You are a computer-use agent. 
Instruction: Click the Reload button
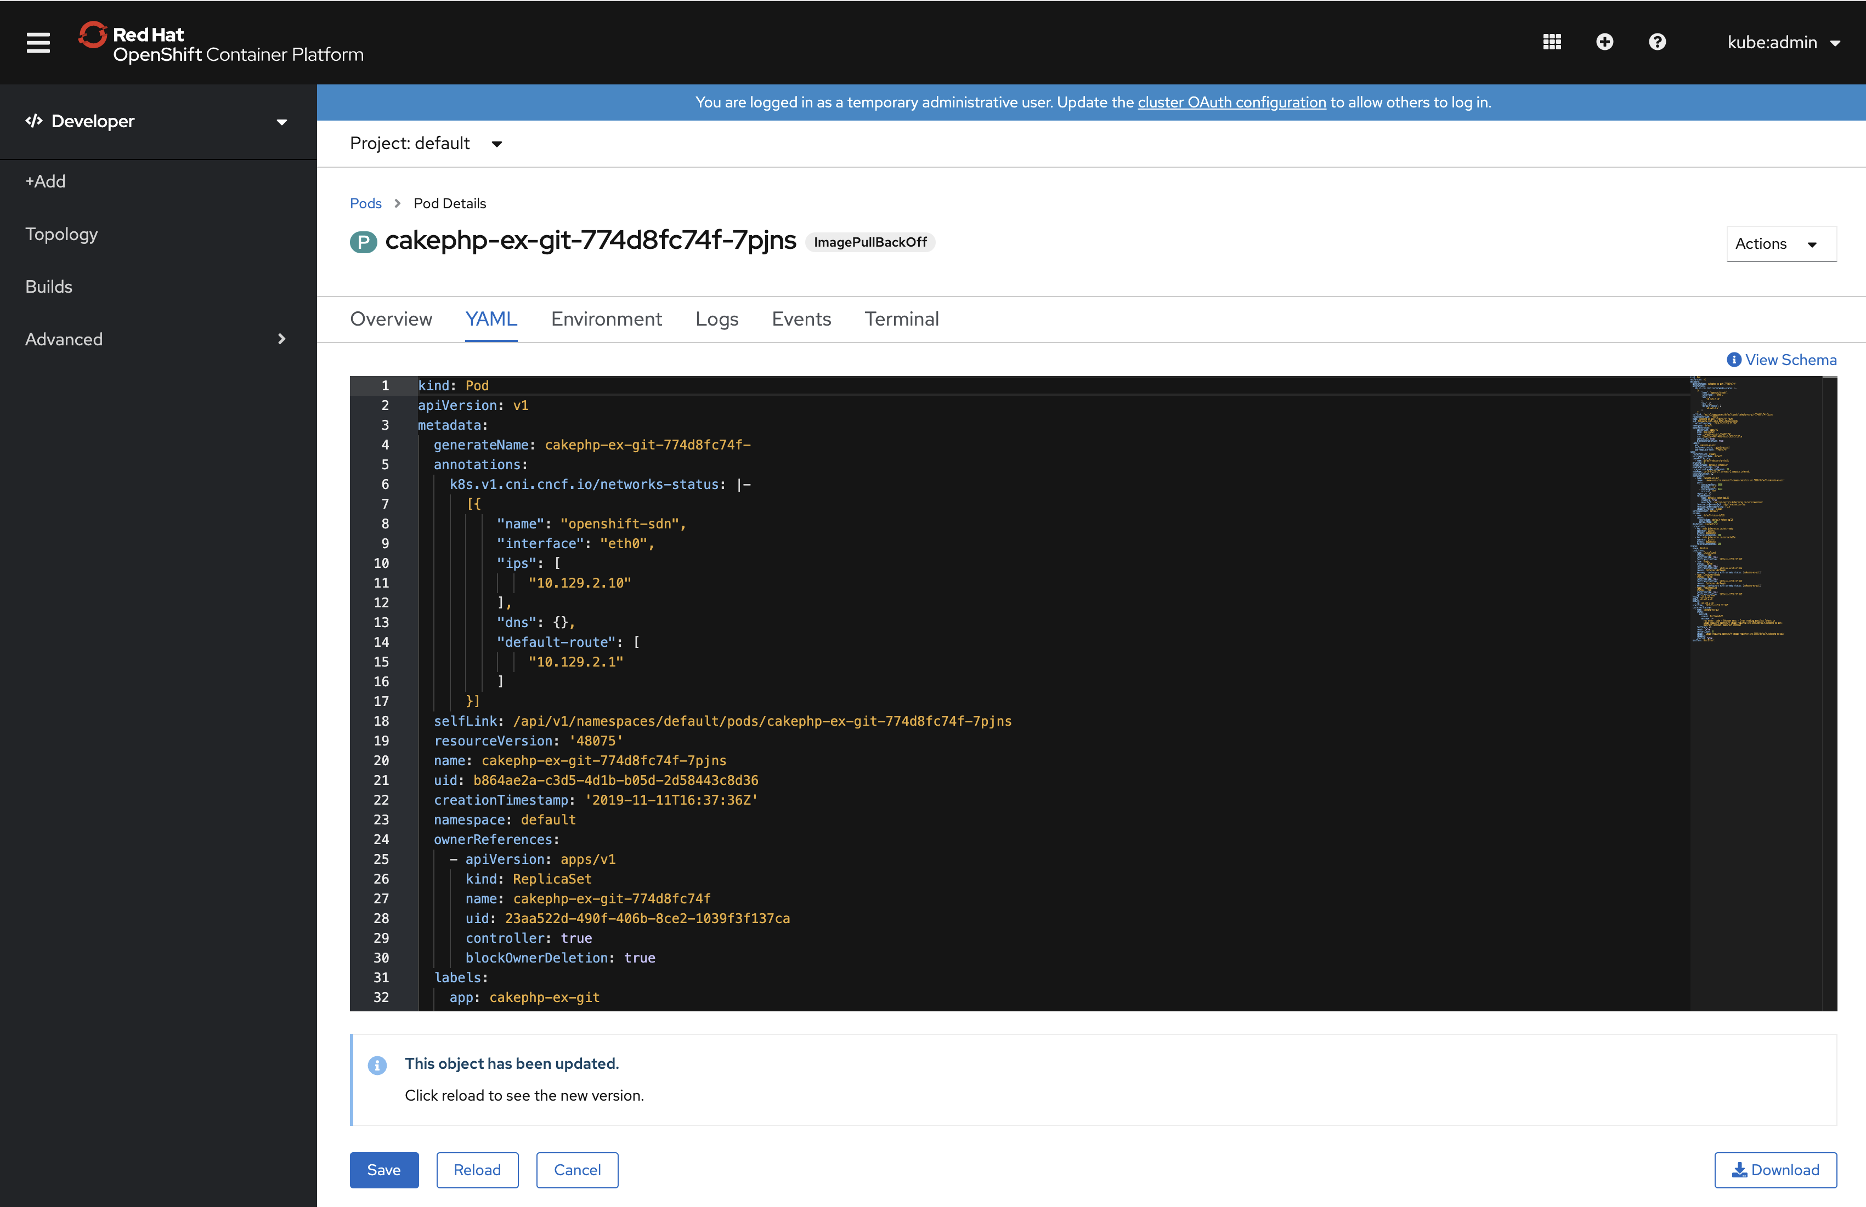pos(477,1169)
